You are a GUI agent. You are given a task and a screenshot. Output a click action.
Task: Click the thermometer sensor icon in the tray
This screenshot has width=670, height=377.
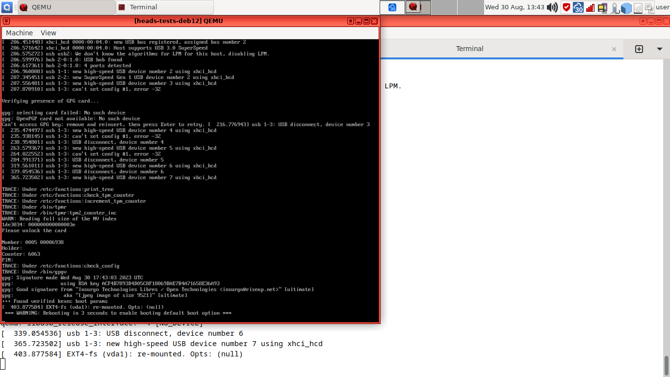click(614, 7)
